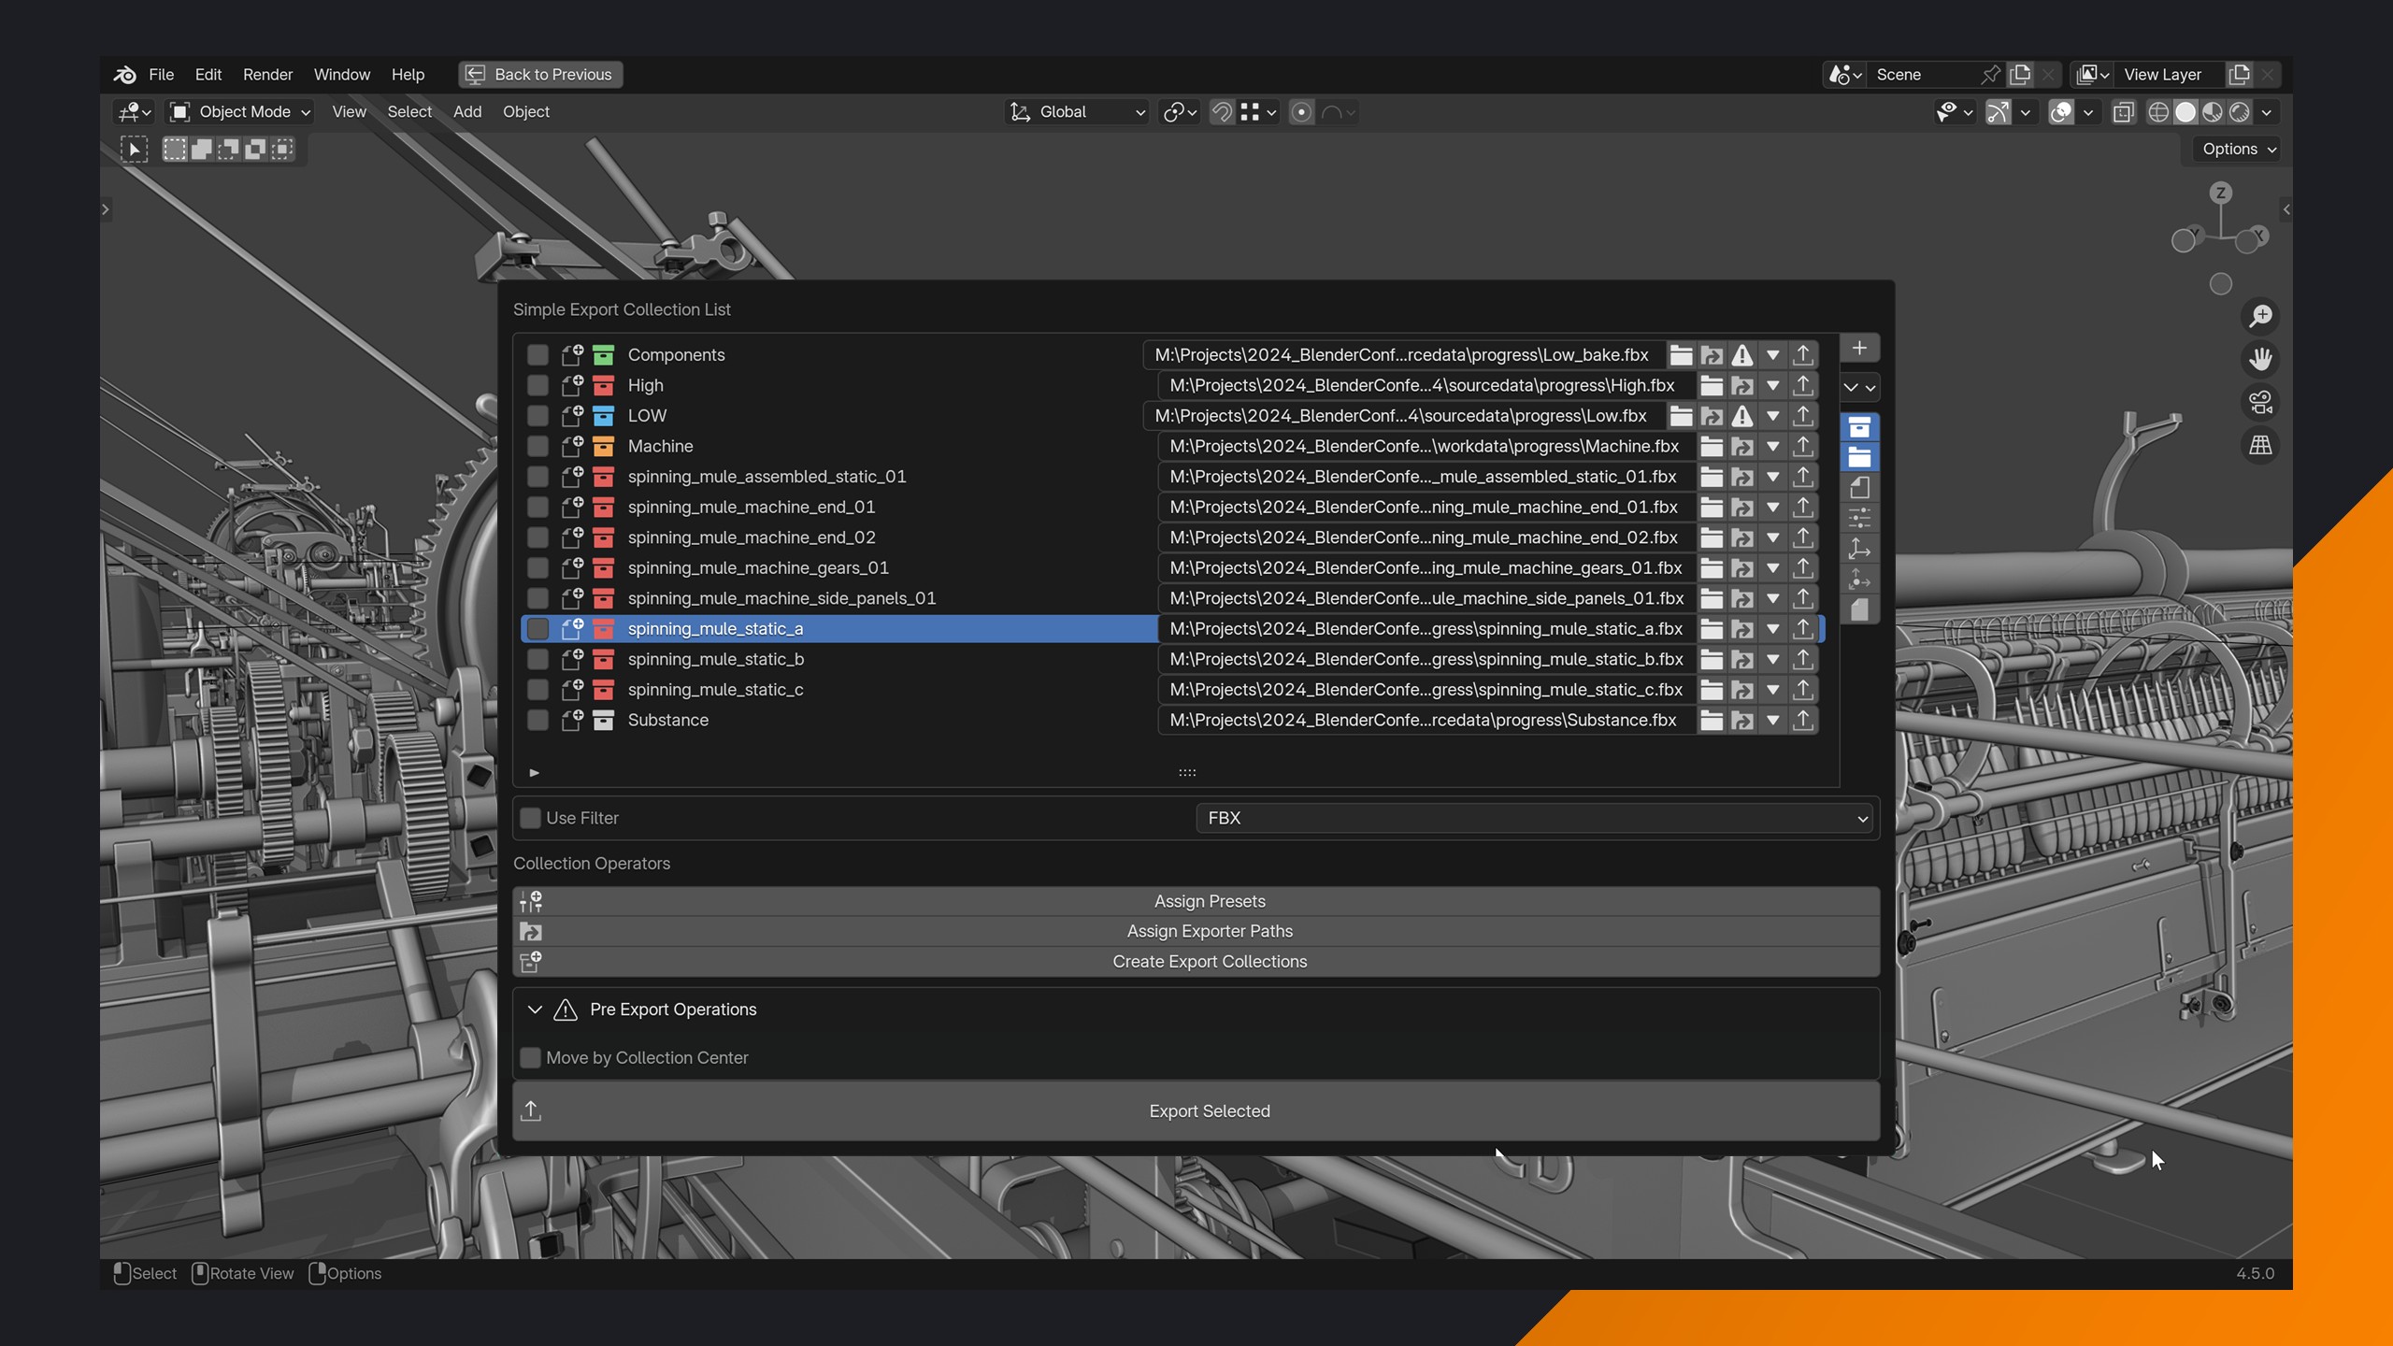Click warning icon on Components row
2393x1346 pixels.
click(1741, 355)
